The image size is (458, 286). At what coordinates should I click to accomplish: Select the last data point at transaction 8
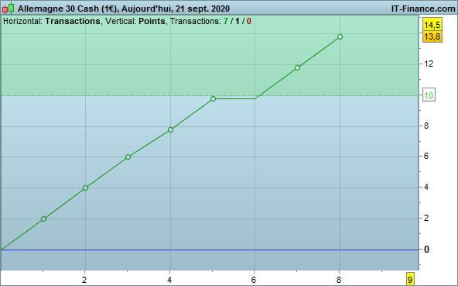(x=340, y=37)
